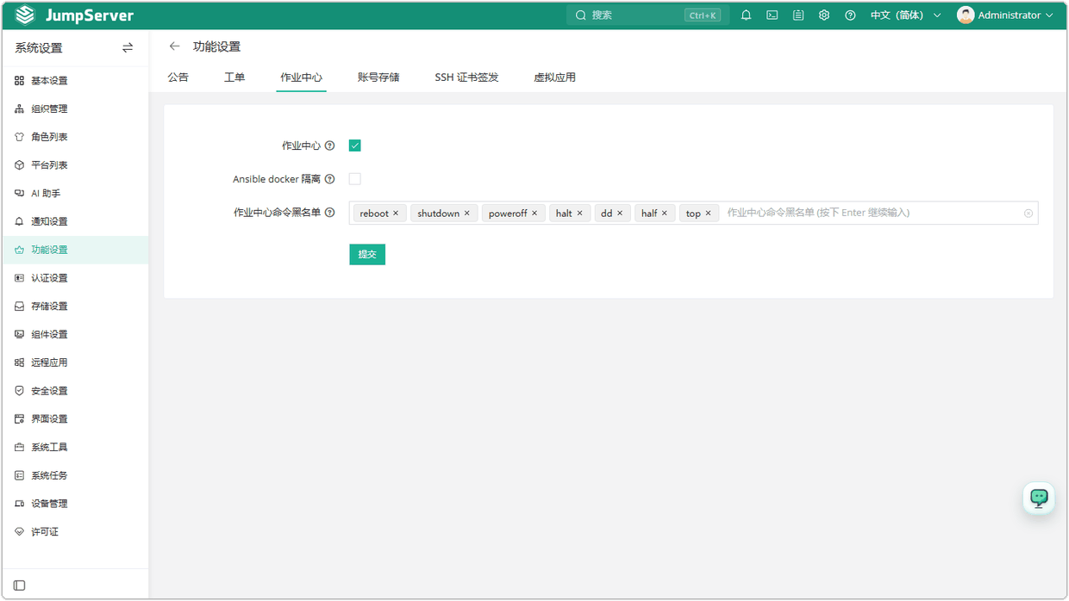Open 基本设置 in the sidebar
The height and width of the screenshot is (601, 1069).
tap(75, 81)
